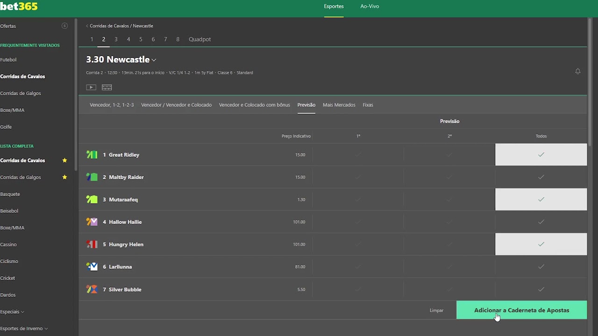Click the bet365 logo
The height and width of the screenshot is (336, 598).
[19, 7]
